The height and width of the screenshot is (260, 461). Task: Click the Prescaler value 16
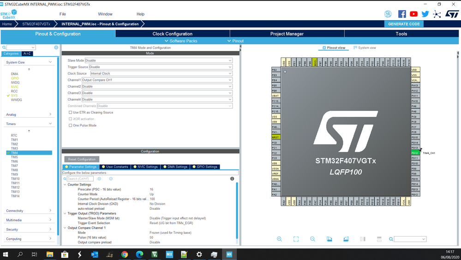[x=151, y=189]
